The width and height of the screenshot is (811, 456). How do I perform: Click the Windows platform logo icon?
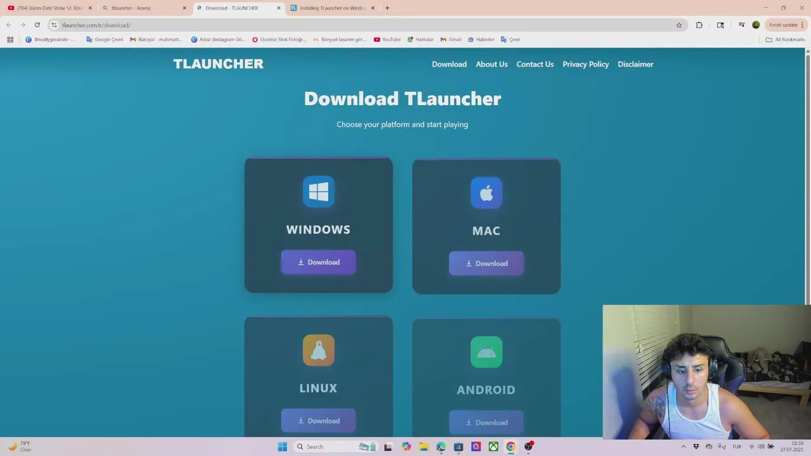[318, 191]
